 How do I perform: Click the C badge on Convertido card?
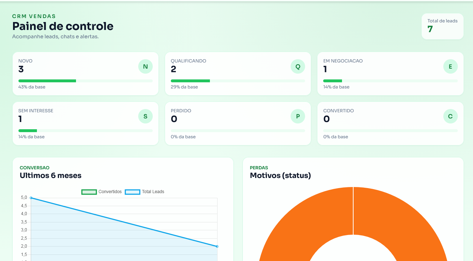click(450, 116)
